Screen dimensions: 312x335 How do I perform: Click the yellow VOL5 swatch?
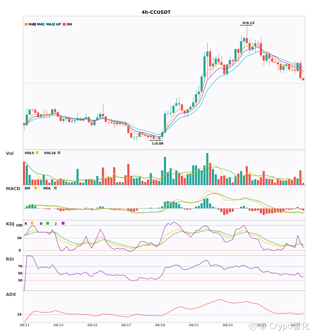[x=37, y=153]
